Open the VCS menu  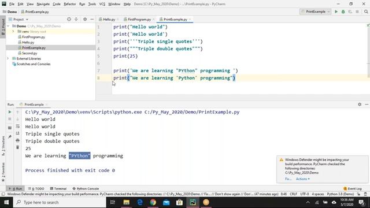click(102, 4)
